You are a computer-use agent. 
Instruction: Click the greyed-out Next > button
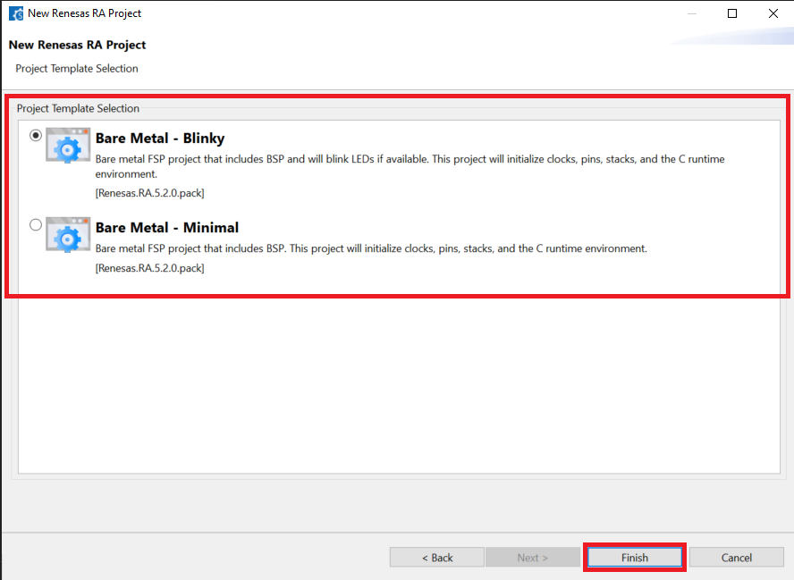pos(533,557)
